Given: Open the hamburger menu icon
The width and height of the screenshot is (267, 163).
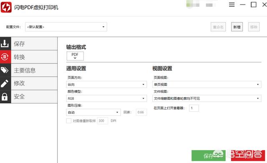Looking at the screenshot, I should [x=232, y=5].
